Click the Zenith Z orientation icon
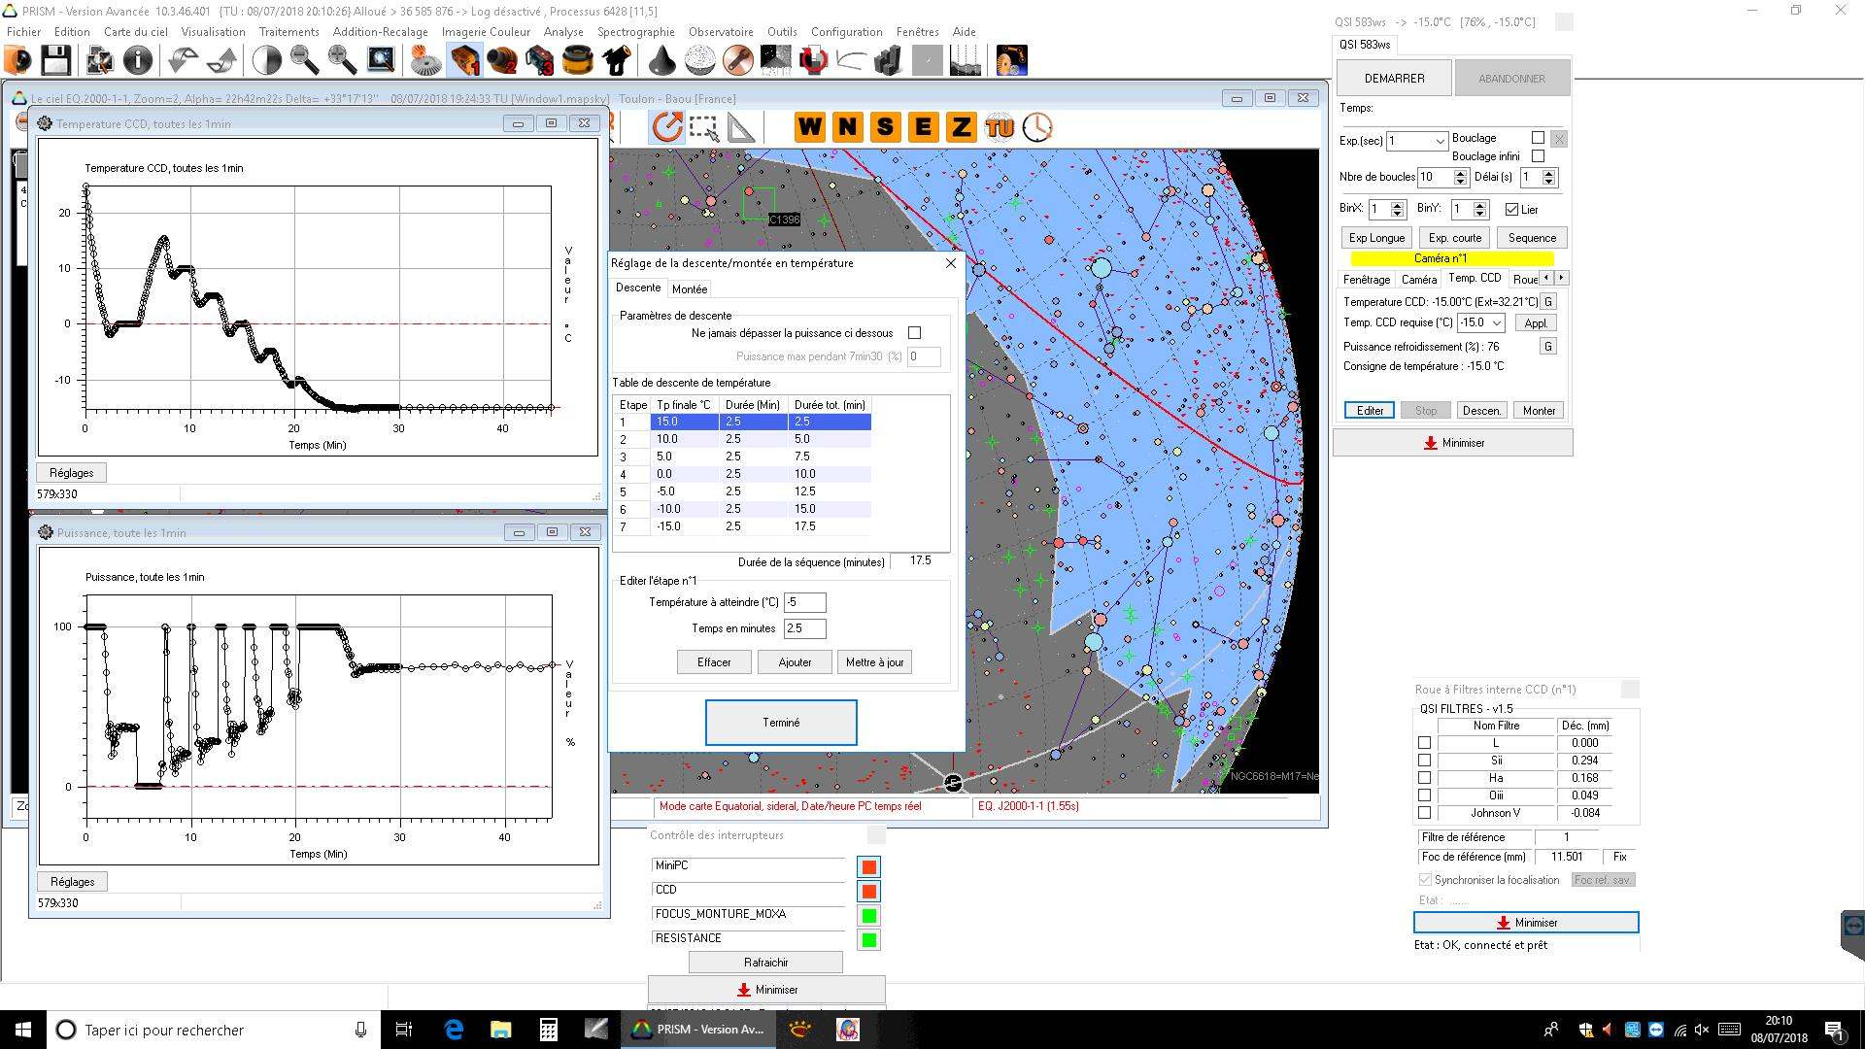 pos(961,127)
